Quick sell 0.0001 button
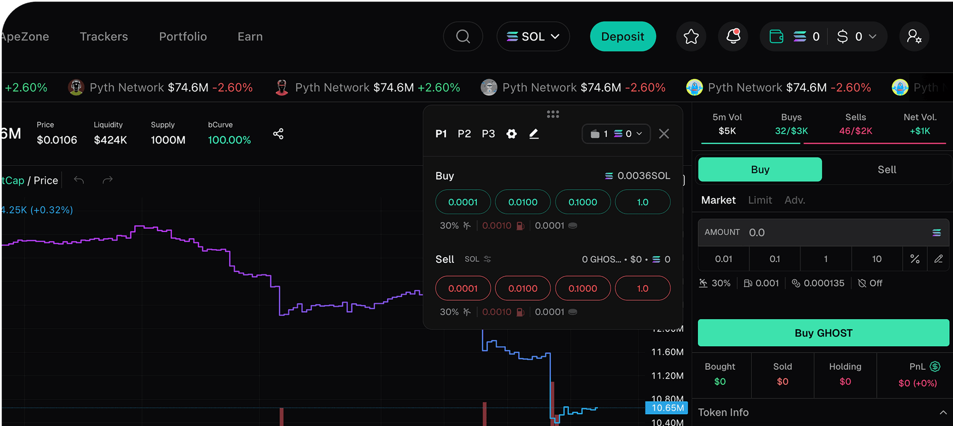 [463, 288]
